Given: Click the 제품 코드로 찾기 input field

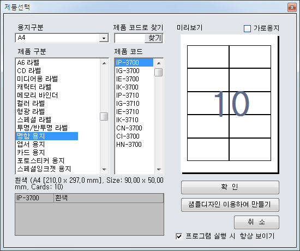Looking at the screenshot, I should (130, 38).
